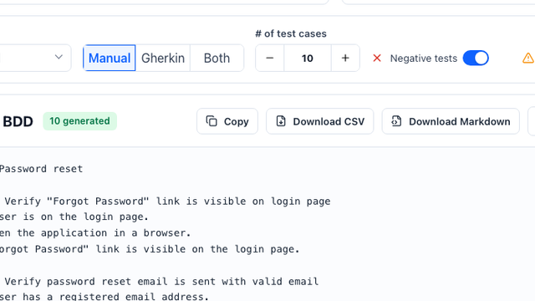
Task: Increase number of test cases
Action: pos(345,58)
